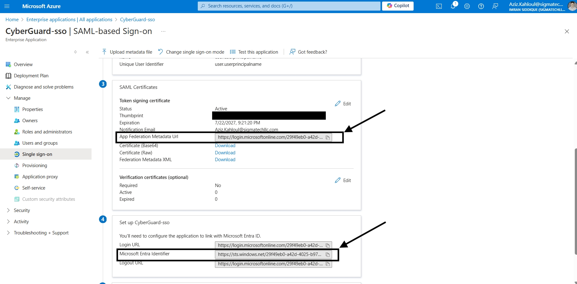Copy the Login URL value
The image size is (577, 284).
tap(327, 246)
